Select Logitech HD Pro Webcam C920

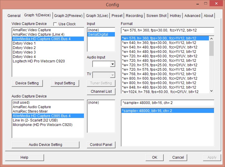48,61
